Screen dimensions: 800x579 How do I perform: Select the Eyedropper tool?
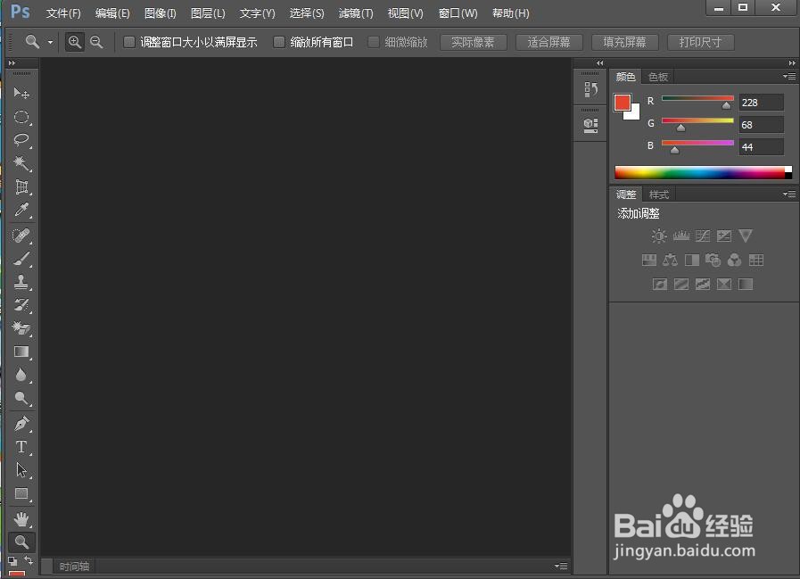pos(21,210)
